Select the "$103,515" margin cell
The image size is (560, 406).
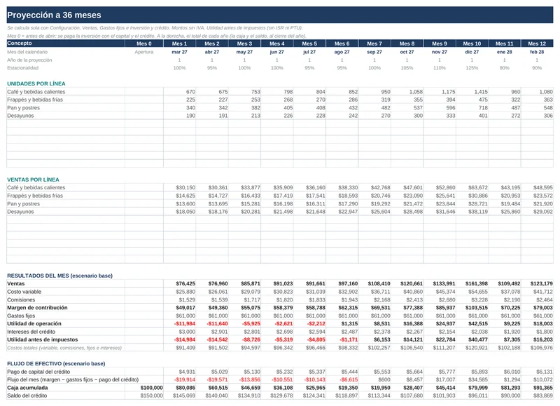(x=472, y=308)
